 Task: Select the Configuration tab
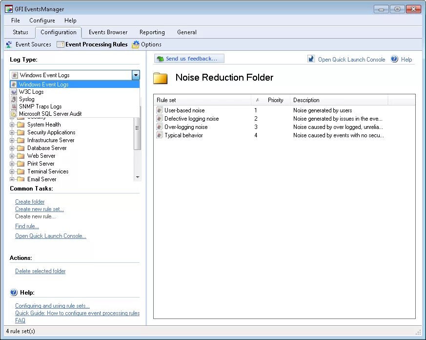tap(59, 32)
